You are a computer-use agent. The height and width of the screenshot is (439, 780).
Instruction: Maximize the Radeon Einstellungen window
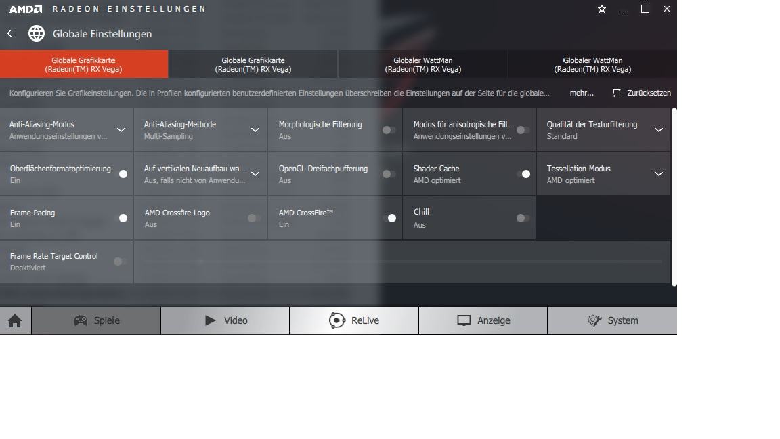tap(645, 9)
